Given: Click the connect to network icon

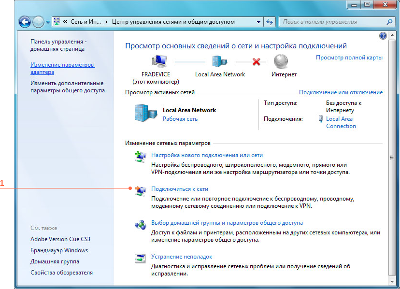Looking at the screenshot, I should [x=140, y=191].
